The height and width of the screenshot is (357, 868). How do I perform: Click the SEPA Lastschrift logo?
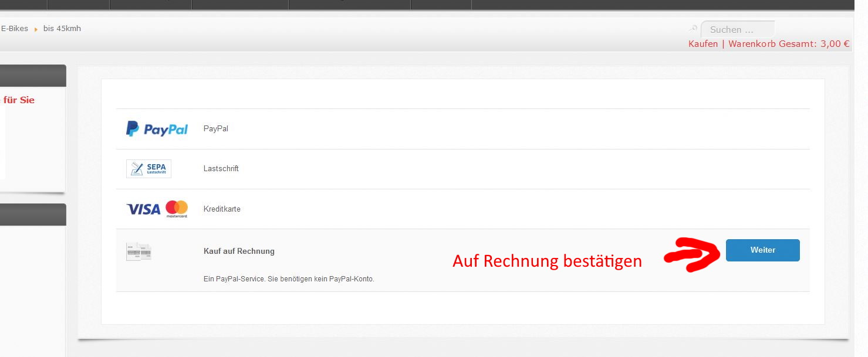(x=148, y=169)
